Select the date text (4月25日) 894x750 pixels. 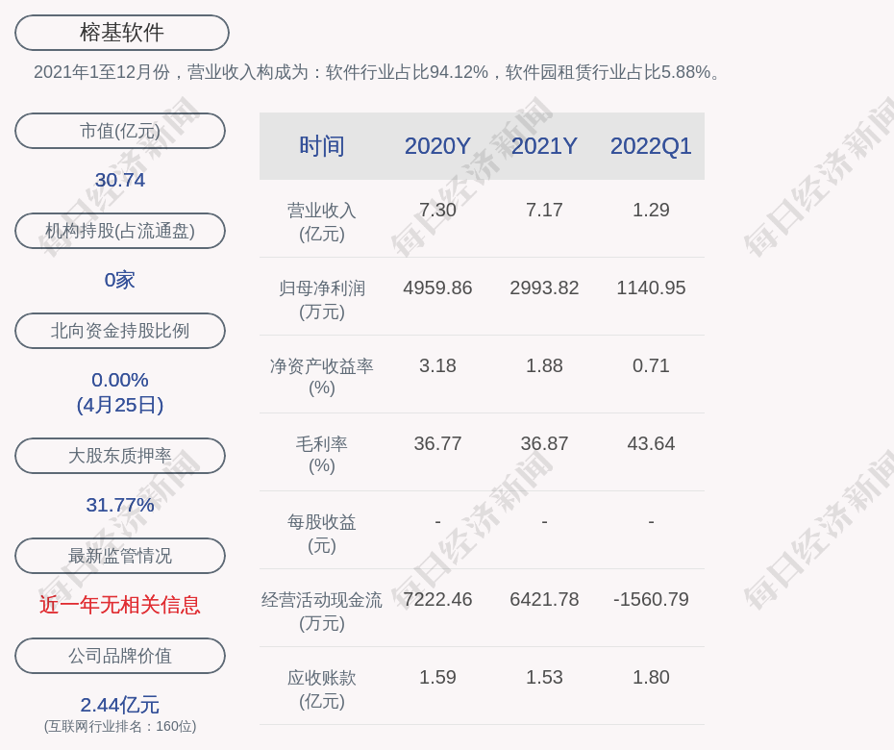pos(120,405)
